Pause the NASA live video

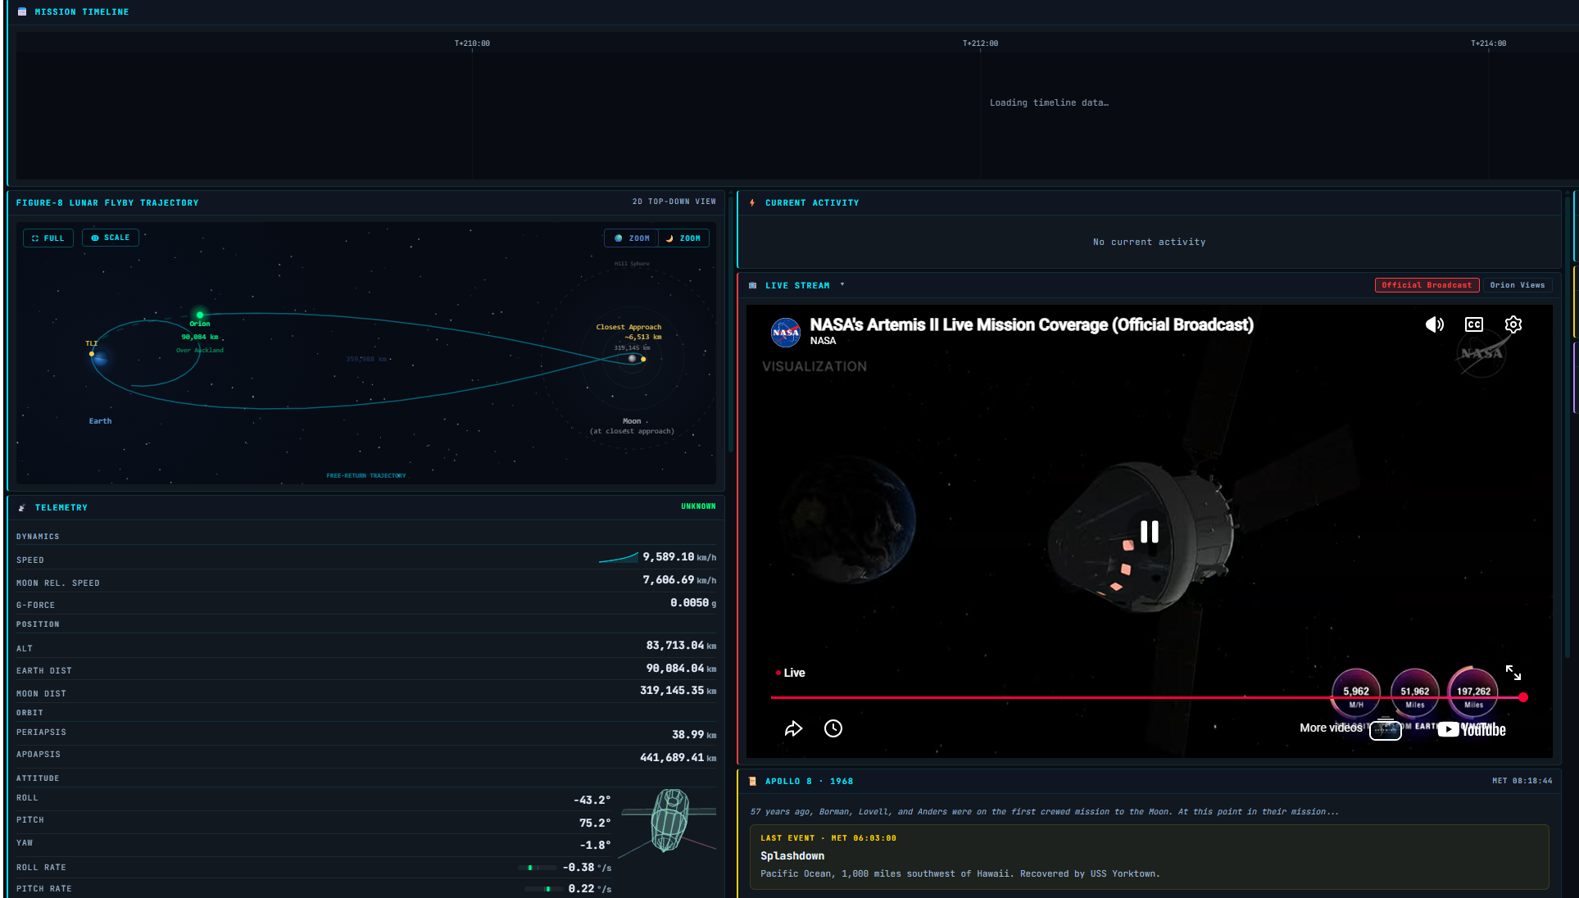point(1149,532)
